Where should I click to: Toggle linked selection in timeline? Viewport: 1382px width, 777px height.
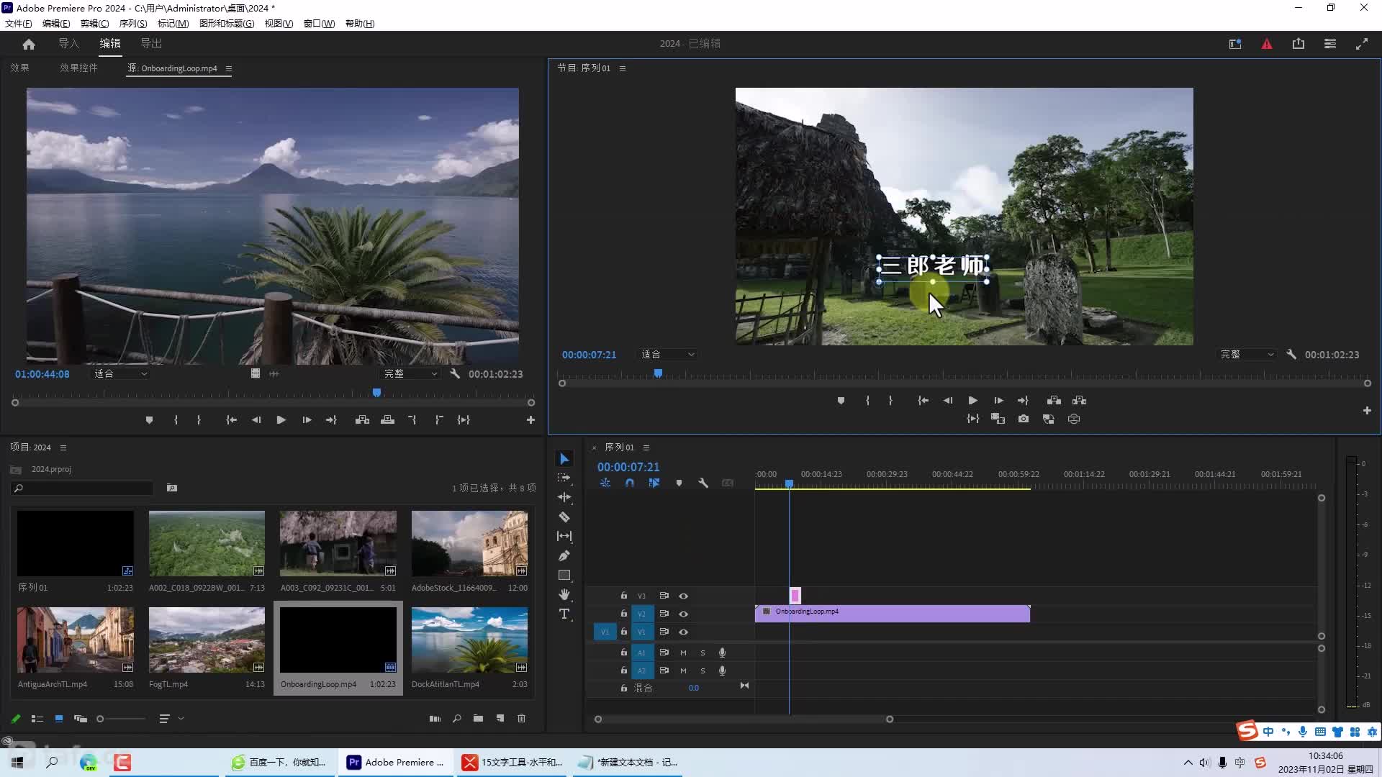pyautogui.click(x=654, y=483)
